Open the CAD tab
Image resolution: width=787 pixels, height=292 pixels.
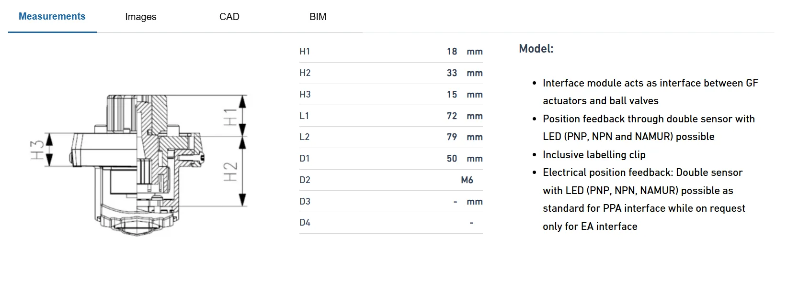229,17
